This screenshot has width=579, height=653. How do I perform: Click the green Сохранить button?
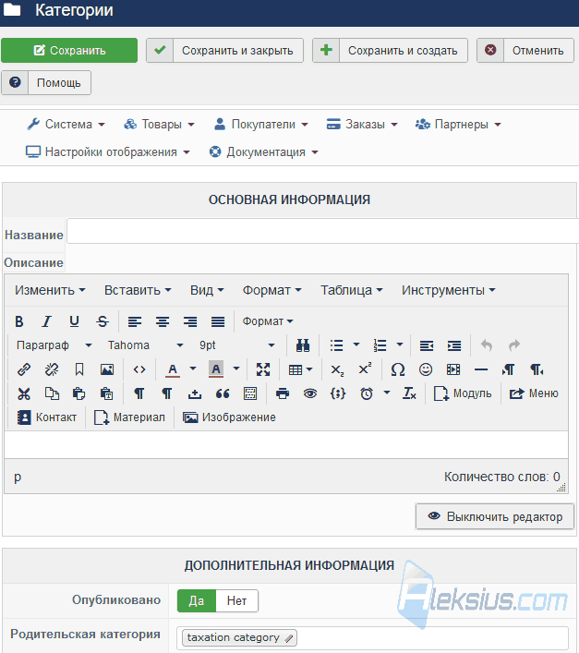69,51
